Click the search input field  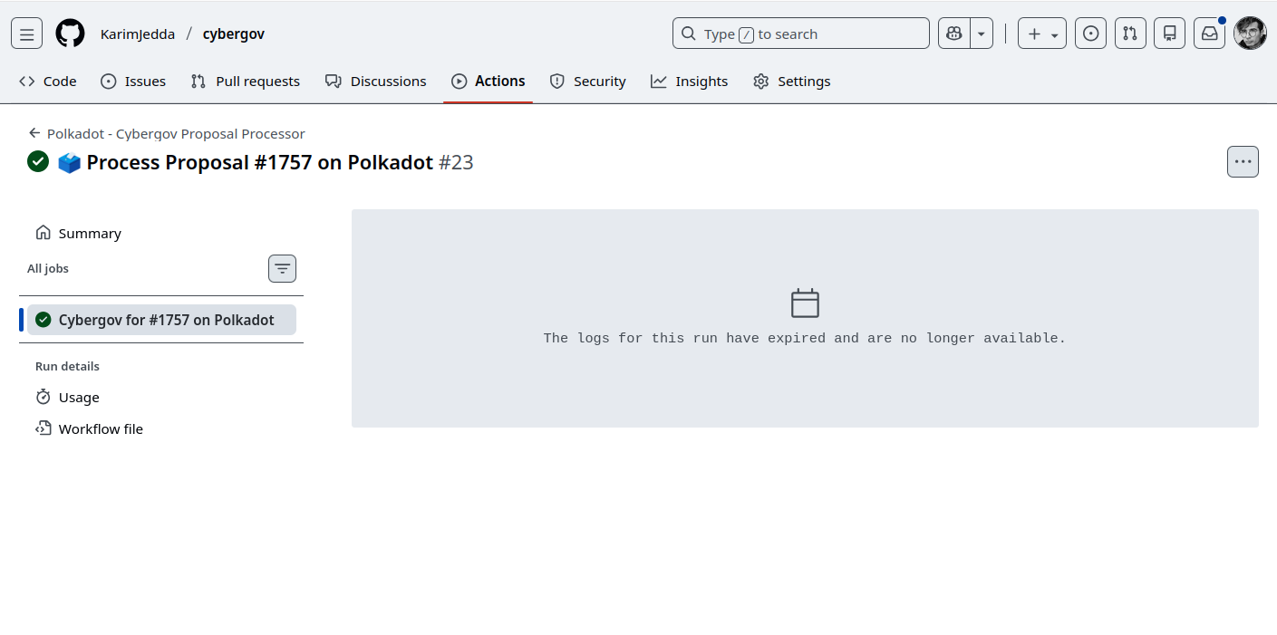coord(800,34)
